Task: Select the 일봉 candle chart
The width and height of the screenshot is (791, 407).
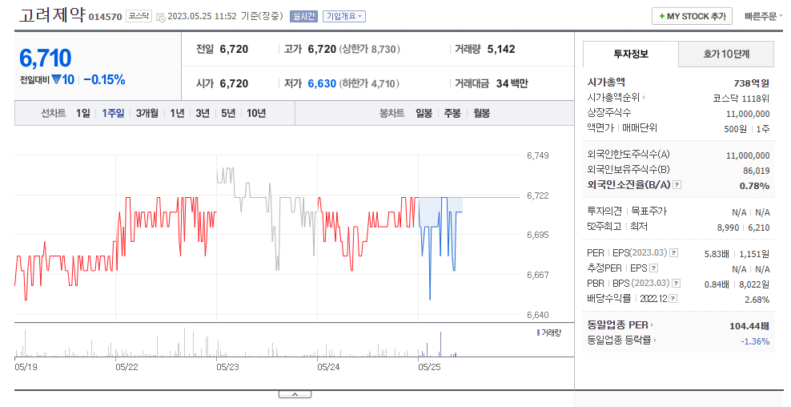Action: pos(424,113)
